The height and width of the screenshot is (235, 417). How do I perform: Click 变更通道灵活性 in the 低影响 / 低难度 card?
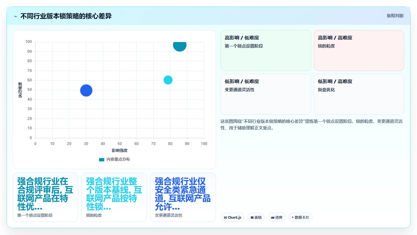(239, 90)
